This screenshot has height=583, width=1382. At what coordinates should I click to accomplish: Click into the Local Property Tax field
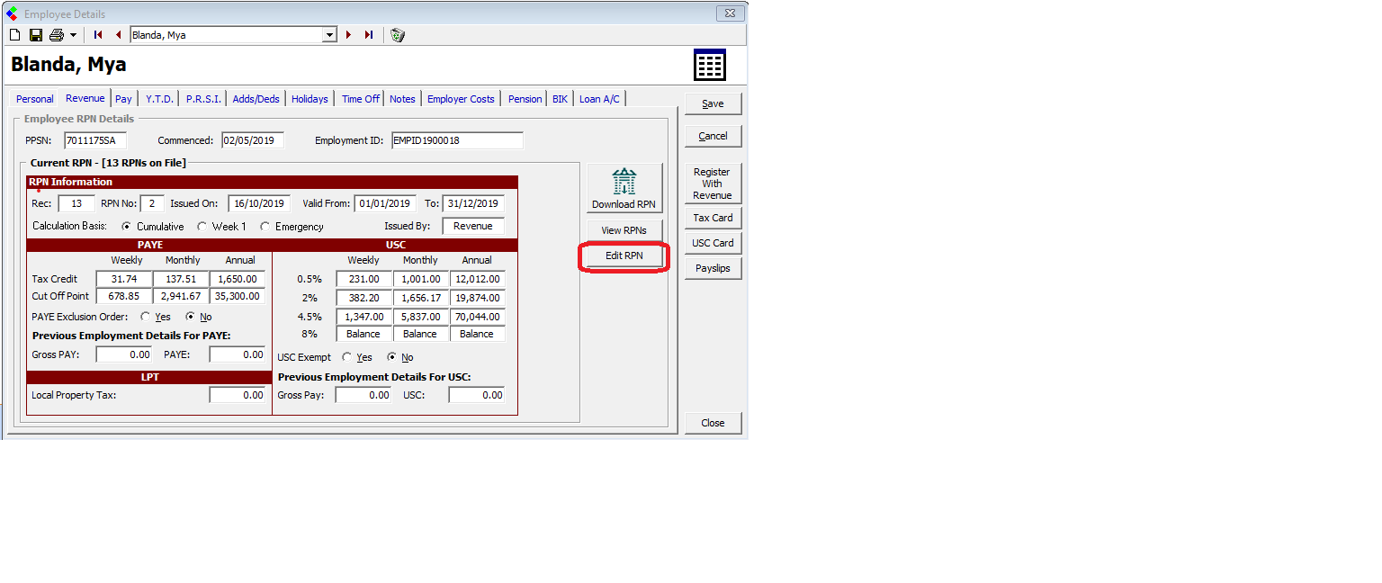click(x=237, y=395)
